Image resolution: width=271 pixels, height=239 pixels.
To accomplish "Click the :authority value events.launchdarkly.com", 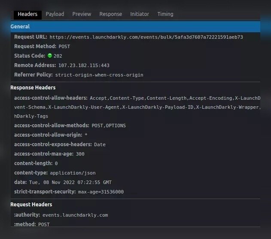I will [x=75, y=215].
